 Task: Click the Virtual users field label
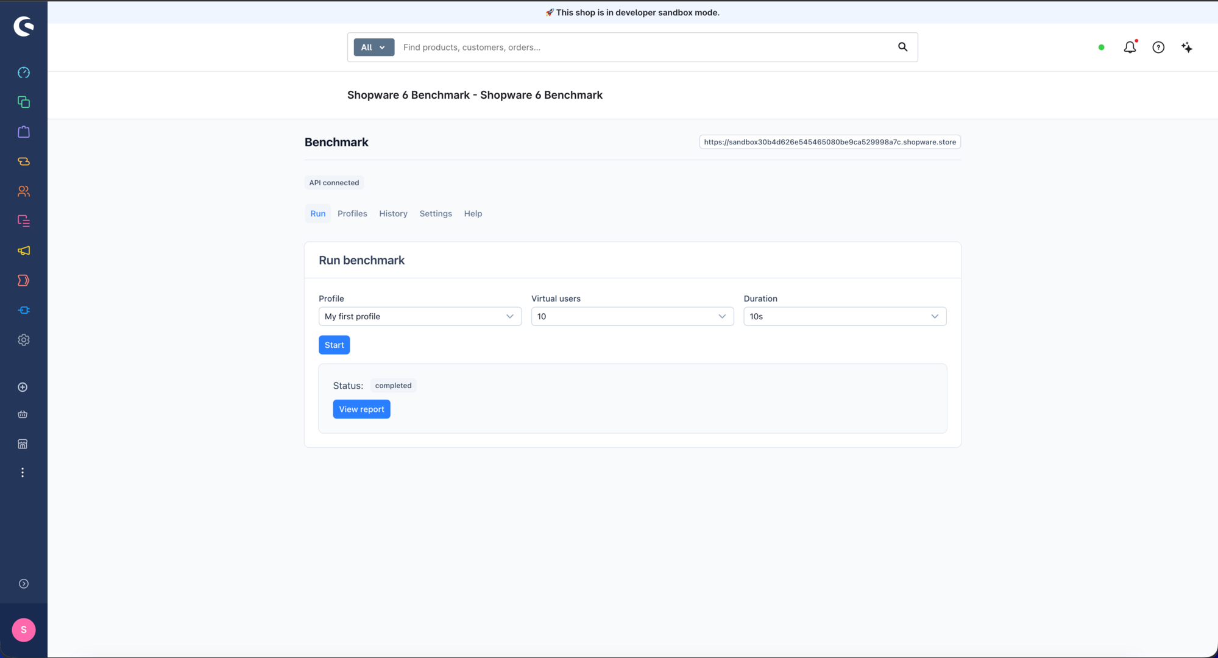(x=556, y=299)
